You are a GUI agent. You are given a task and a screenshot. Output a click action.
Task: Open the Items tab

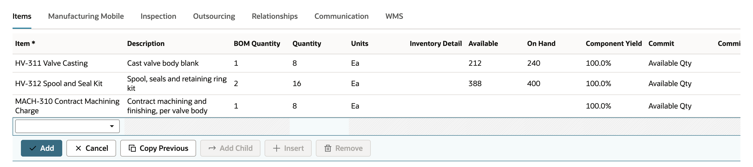[22, 16]
